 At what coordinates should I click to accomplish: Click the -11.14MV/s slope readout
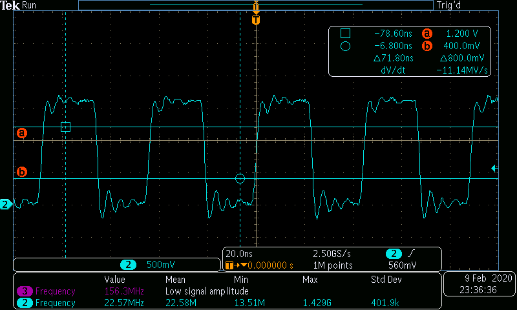coord(462,70)
